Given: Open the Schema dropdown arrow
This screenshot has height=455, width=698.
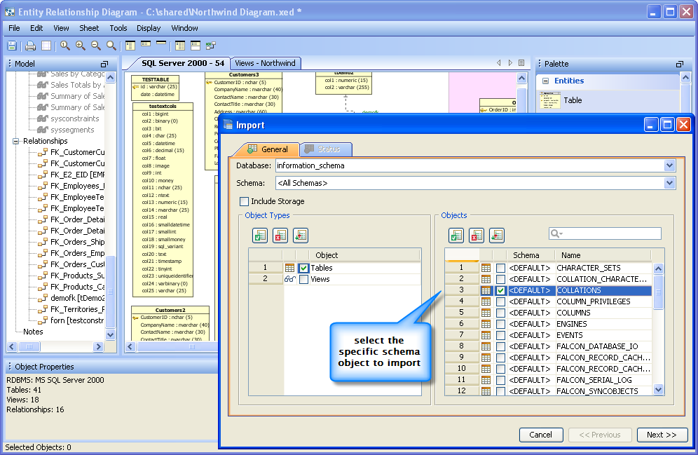Looking at the screenshot, I should (669, 183).
